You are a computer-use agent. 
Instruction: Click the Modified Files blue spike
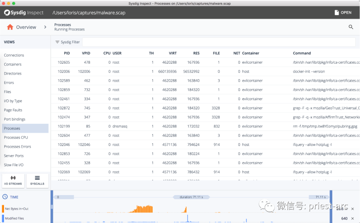188,218
